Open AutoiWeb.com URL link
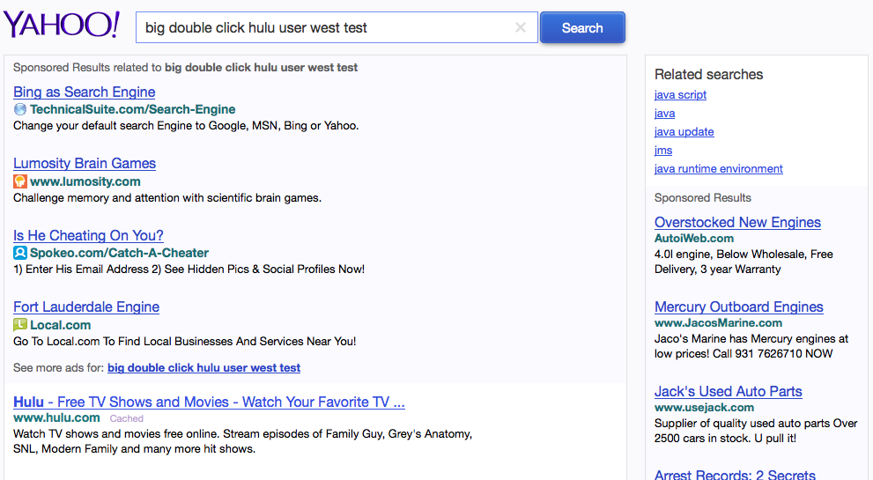This screenshot has height=480, width=873. pos(694,239)
